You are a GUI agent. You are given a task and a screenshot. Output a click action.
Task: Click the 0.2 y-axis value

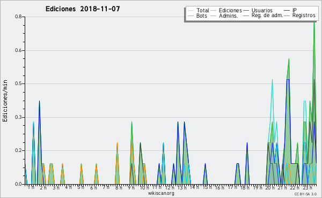(18, 150)
